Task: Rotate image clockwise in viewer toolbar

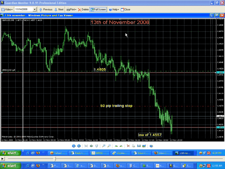Action: (x=116, y=146)
